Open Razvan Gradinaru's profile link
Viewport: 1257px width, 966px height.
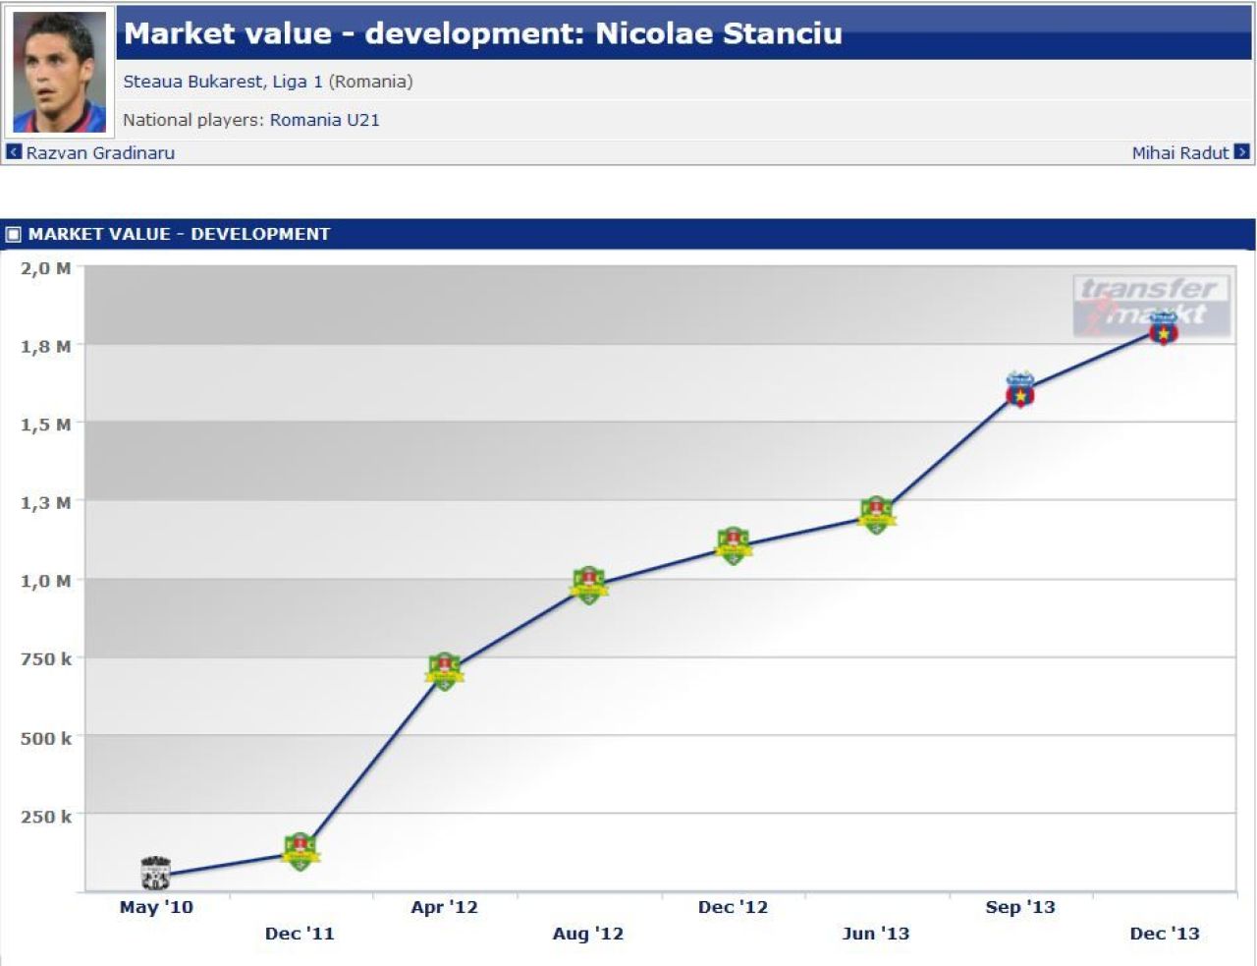pos(100,152)
